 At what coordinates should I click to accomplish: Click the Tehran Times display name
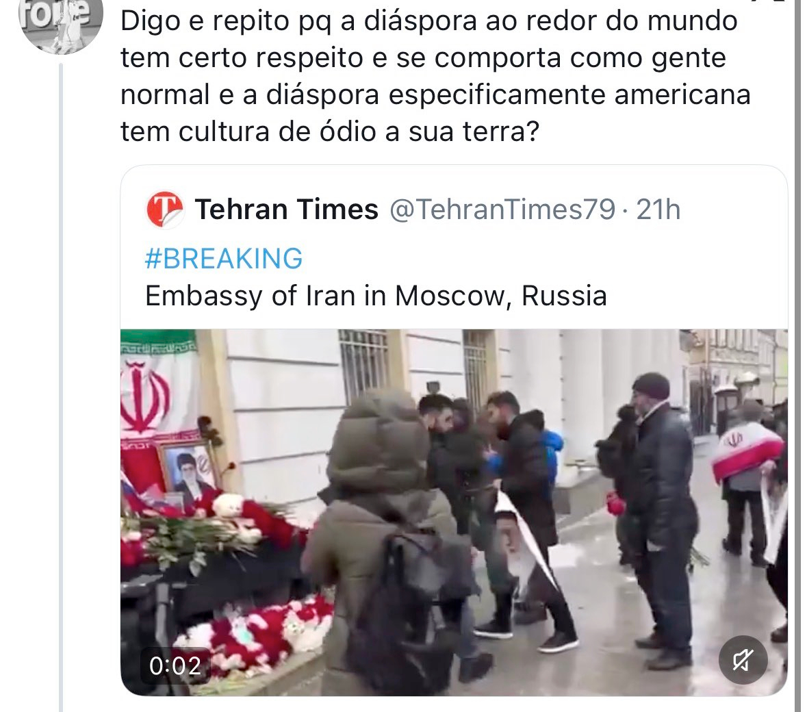point(286,209)
